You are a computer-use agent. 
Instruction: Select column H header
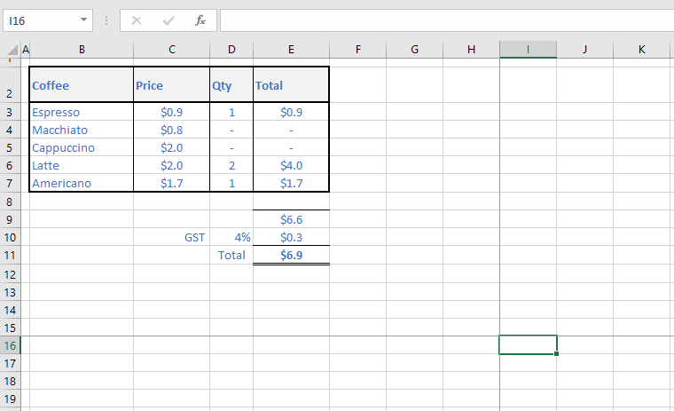pyautogui.click(x=471, y=50)
